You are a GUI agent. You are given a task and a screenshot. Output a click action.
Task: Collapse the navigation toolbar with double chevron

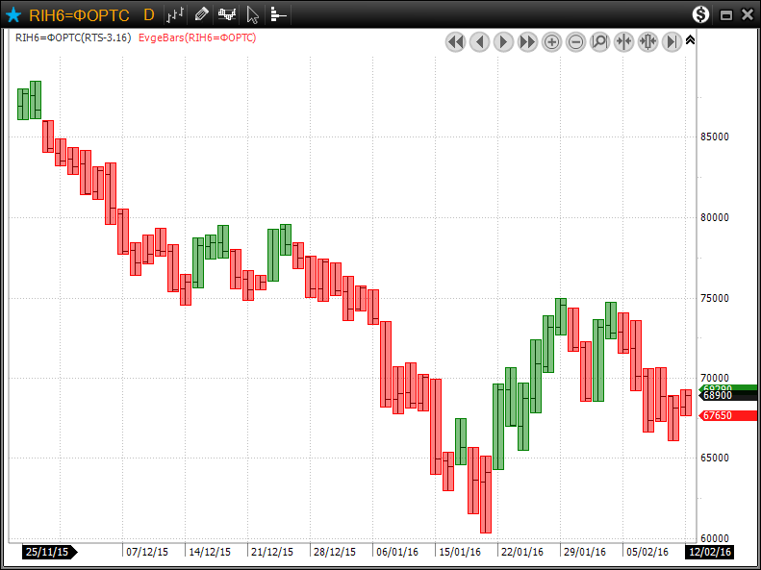click(x=690, y=40)
